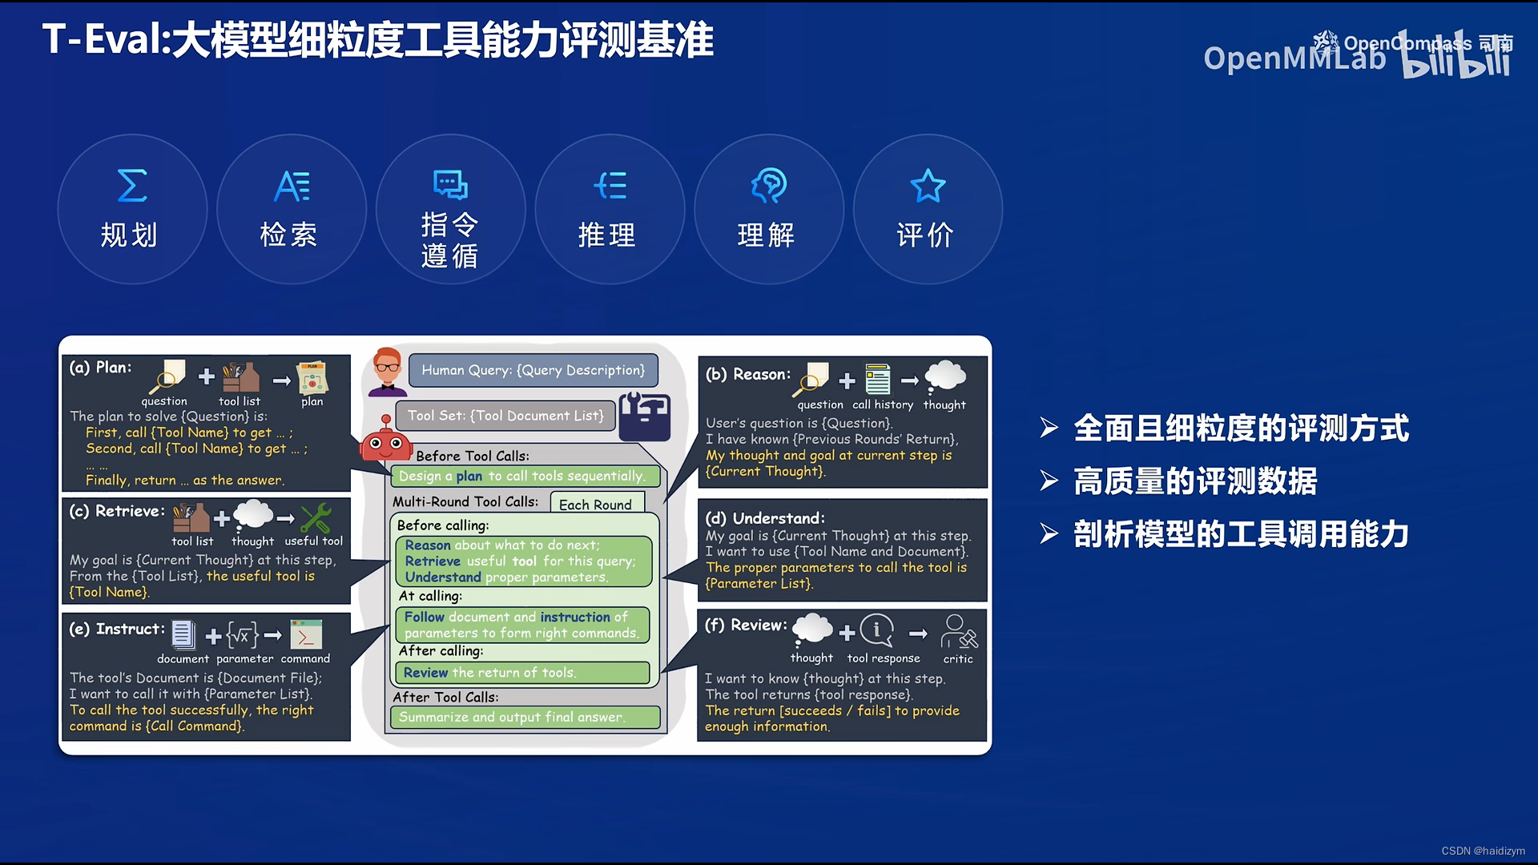Select the toolbox icon near the Tool Set box
Screen dimensions: 1538x865
(x=645, y=416)
